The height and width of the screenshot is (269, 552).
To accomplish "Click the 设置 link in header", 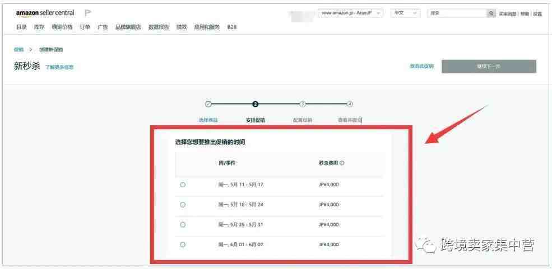I will click(x=537, y=13).
